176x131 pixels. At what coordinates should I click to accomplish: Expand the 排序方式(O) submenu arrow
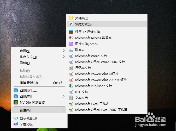tap(63, 57)
